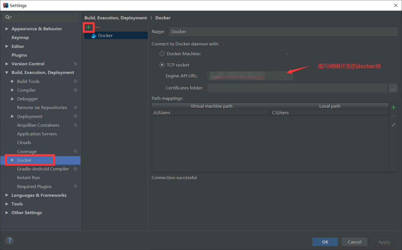Select the Docker whale entry in list
This screenshot has height=250, width=402.
116,35
